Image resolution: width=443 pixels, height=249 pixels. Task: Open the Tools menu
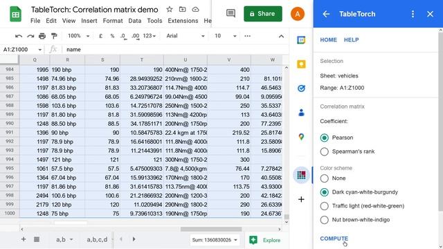[154, 21]
